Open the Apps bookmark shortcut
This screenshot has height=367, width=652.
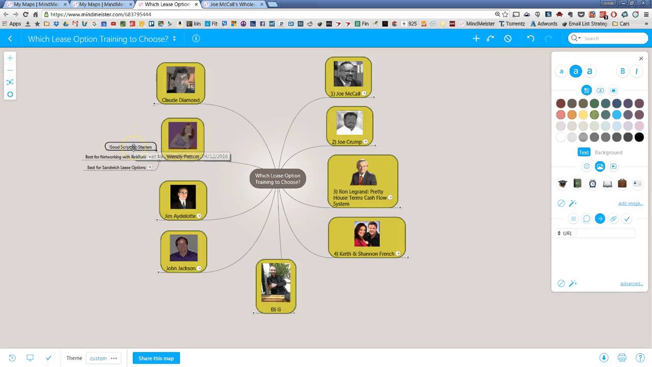click(x=12, y=23)
